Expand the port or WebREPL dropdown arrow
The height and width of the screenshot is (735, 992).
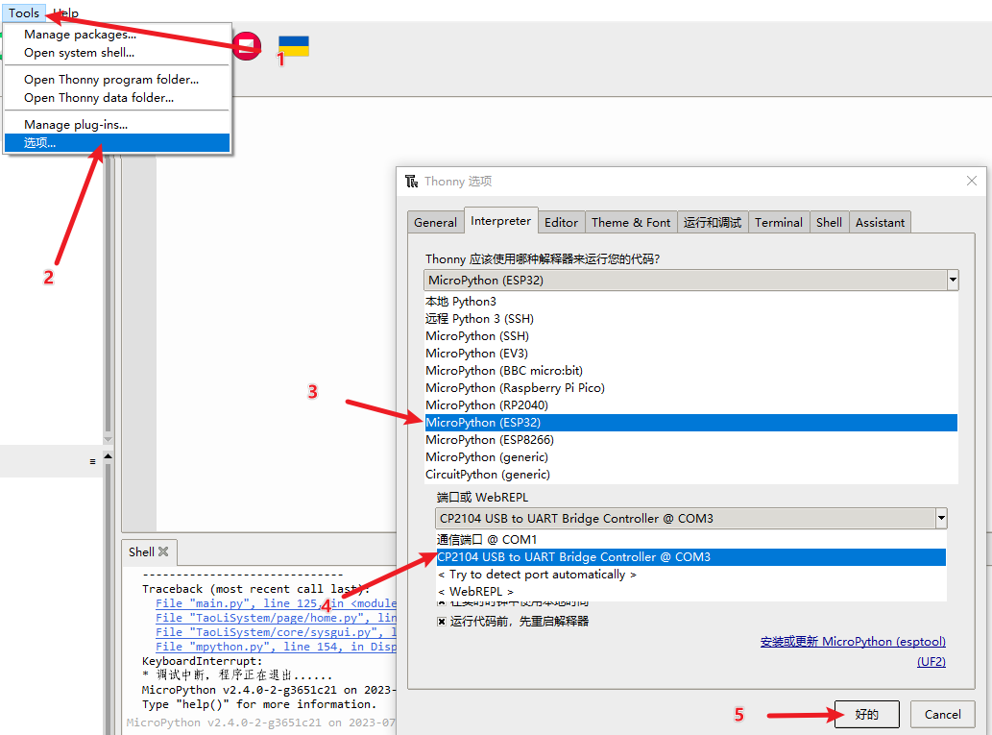[941, 519]
